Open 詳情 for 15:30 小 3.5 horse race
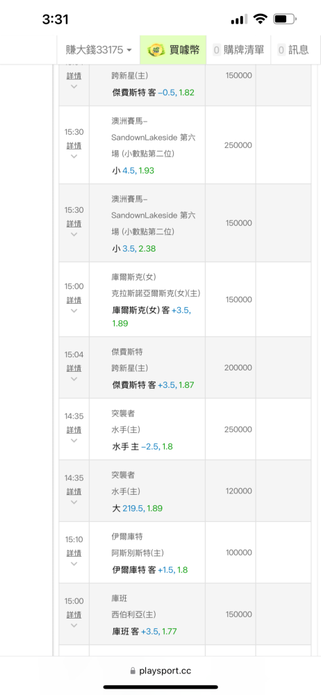The width and height of the screenshot is (321, 695). point(74,223)
